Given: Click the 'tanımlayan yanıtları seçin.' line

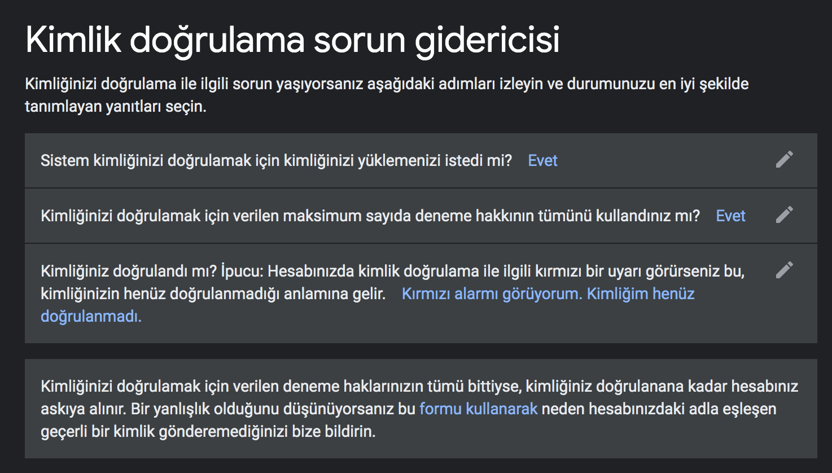Looking at the screenshot, I should point(116,106).
